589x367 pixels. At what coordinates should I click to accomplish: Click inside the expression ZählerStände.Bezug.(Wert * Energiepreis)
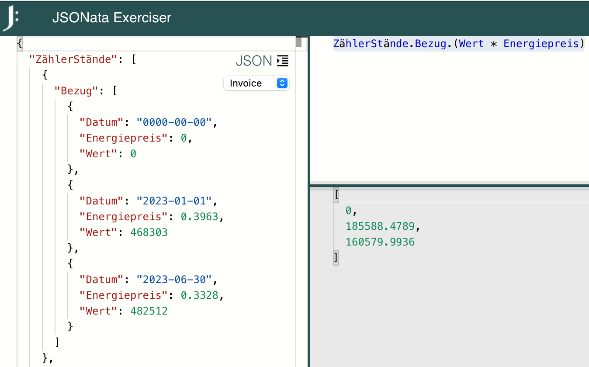tap(458, 44)
